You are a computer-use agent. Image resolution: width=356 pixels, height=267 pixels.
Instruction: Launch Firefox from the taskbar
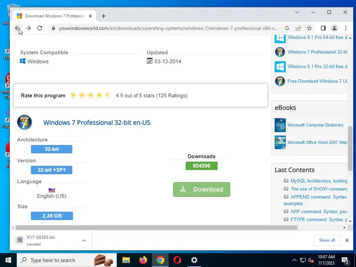pos(143,260)
